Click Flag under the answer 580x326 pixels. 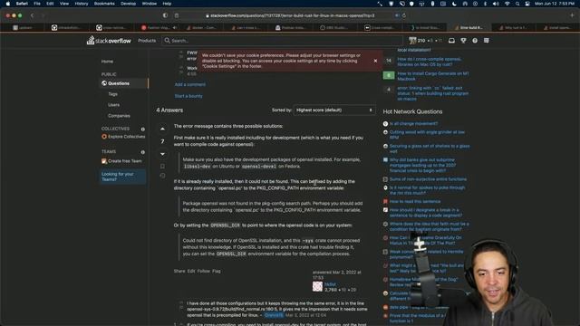click(x=217, y=272)
